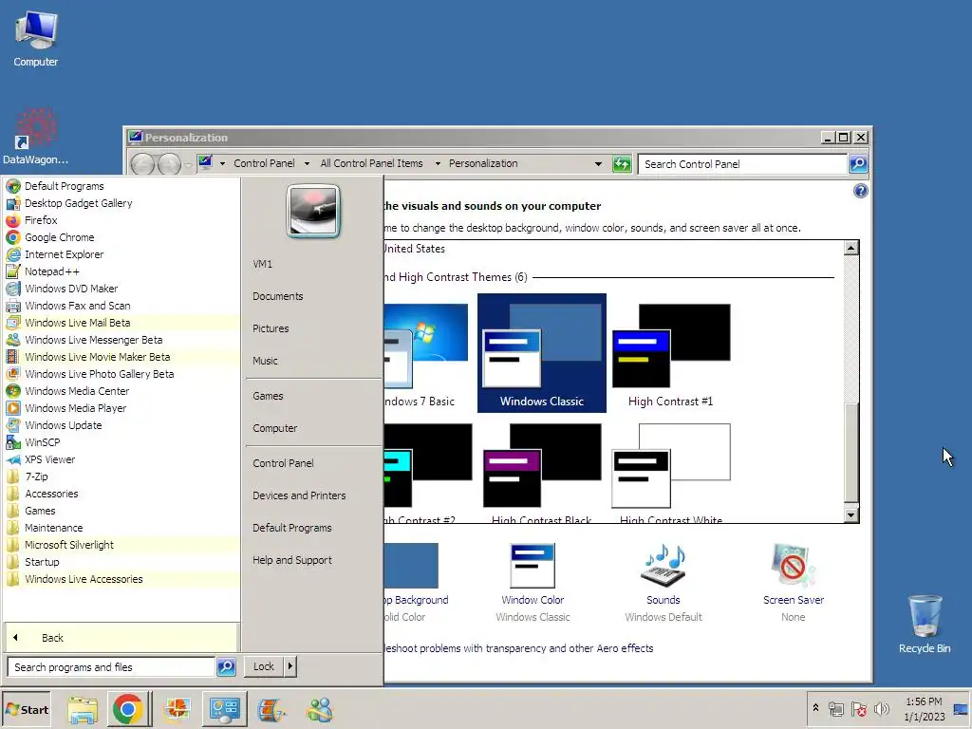Screen dimensions: 972x729
Task: Expand the Games program folder
Action: 40,511
